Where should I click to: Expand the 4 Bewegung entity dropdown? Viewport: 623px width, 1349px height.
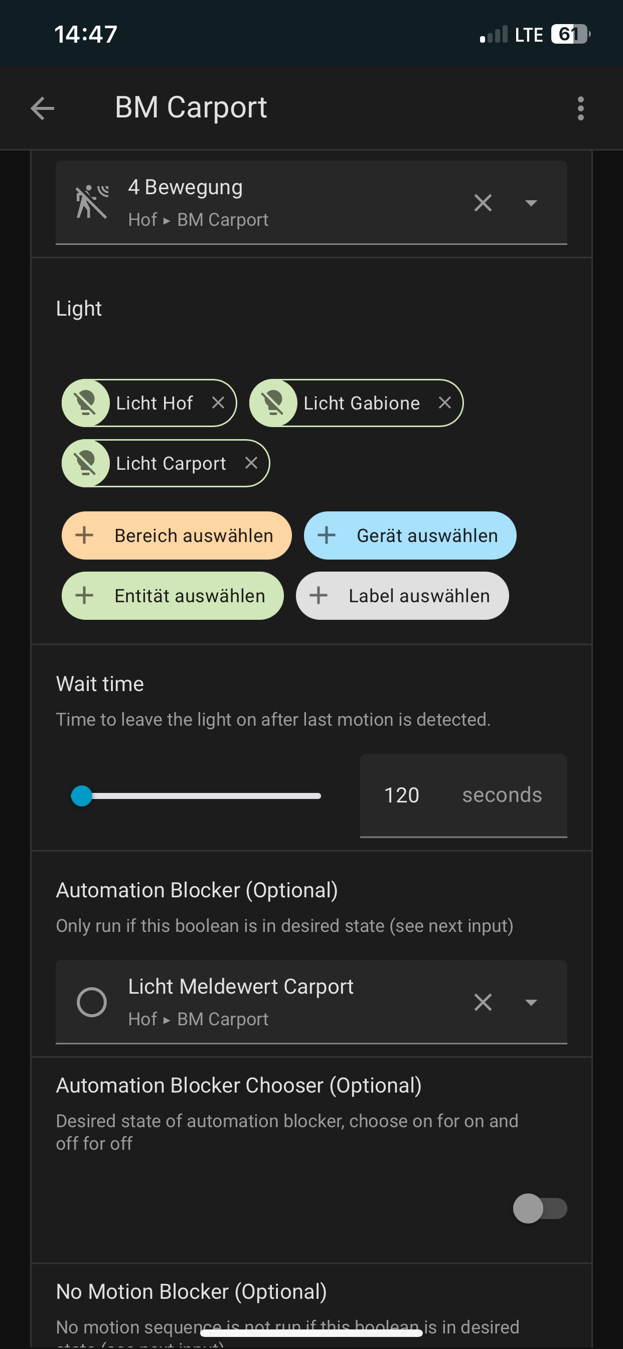(x=531, y=203)
